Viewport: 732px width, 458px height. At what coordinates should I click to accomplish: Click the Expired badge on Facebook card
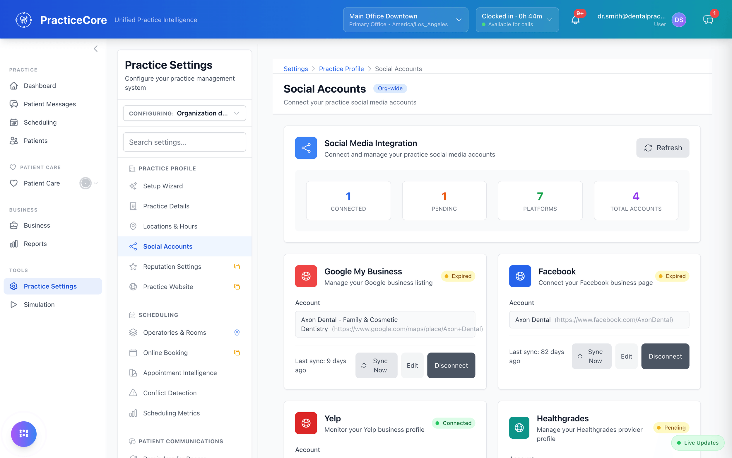[x=672, y=276]
